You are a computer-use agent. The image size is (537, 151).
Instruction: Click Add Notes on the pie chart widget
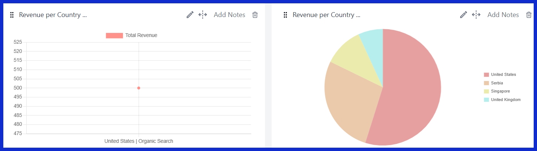point(503,15)
